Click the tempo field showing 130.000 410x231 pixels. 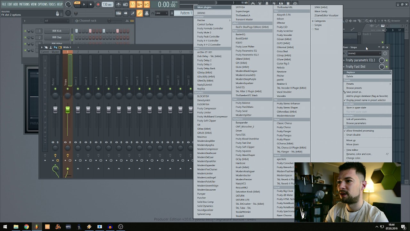click(107, 4)
